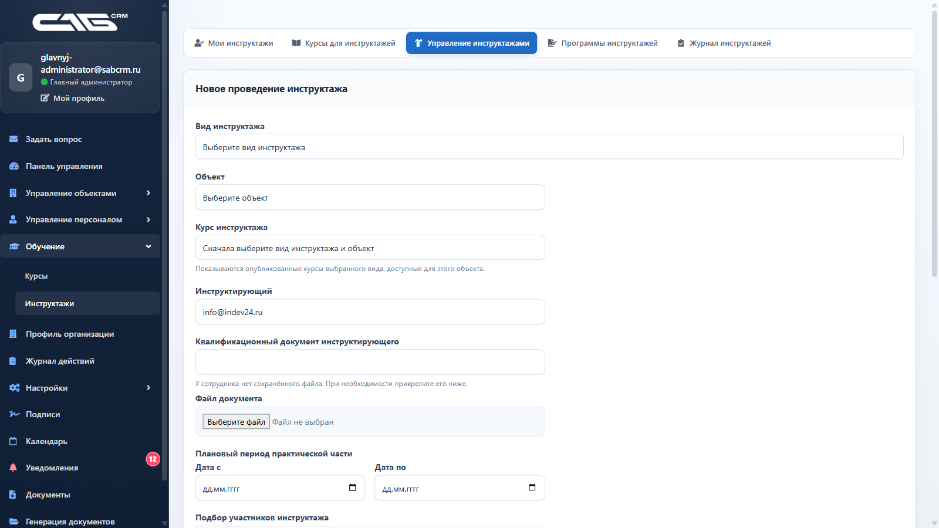This screenshot has width=939, height=528.
Task: Expand the Настройки submenu chevron
Action: tap(148, 388)
